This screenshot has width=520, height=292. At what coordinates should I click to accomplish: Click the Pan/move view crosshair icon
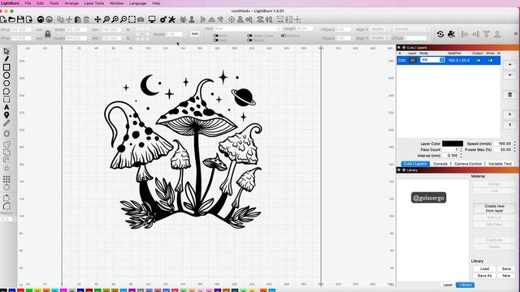click(x=97, y=19)
